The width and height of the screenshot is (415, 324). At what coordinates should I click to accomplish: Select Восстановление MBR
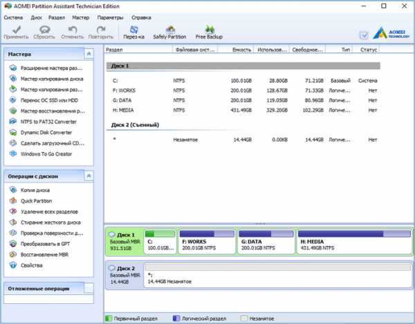[x=39, y=254]
